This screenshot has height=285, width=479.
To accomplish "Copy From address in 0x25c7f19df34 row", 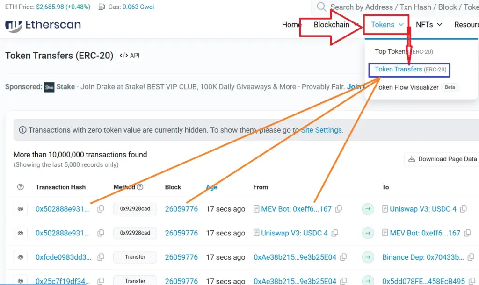I will tap(343, 281).
